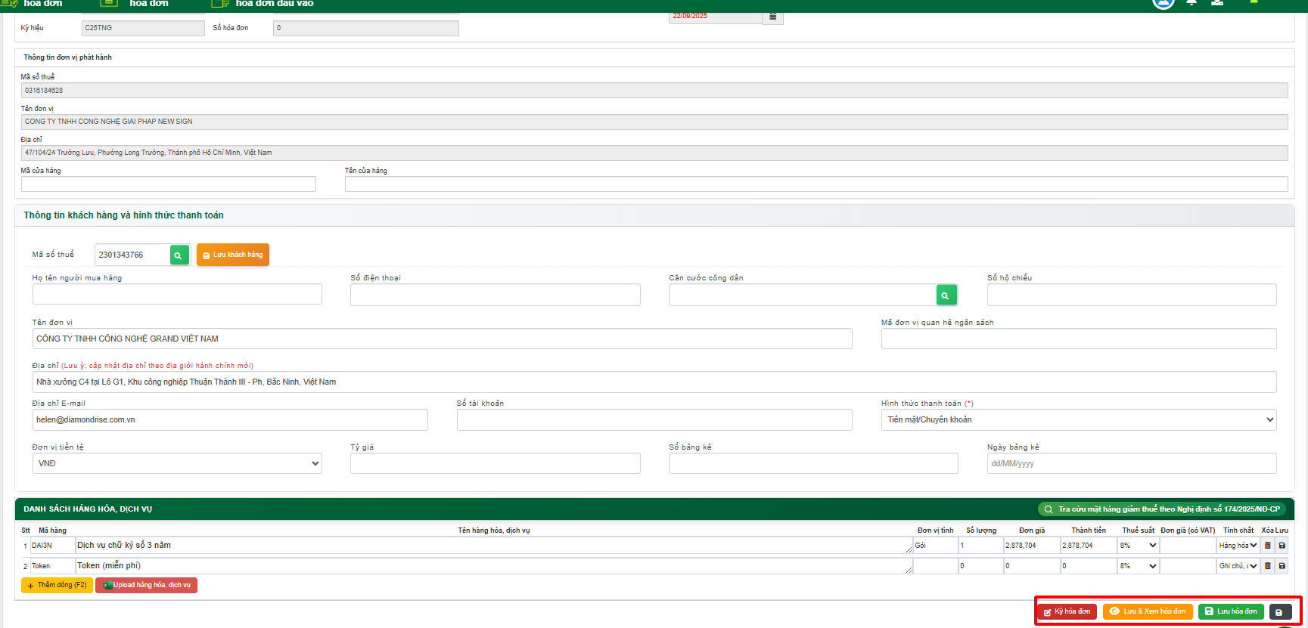Screen dimensions: 1308x628
Task: Delete row 1 with trash icon
Action: coord(1268,546)
